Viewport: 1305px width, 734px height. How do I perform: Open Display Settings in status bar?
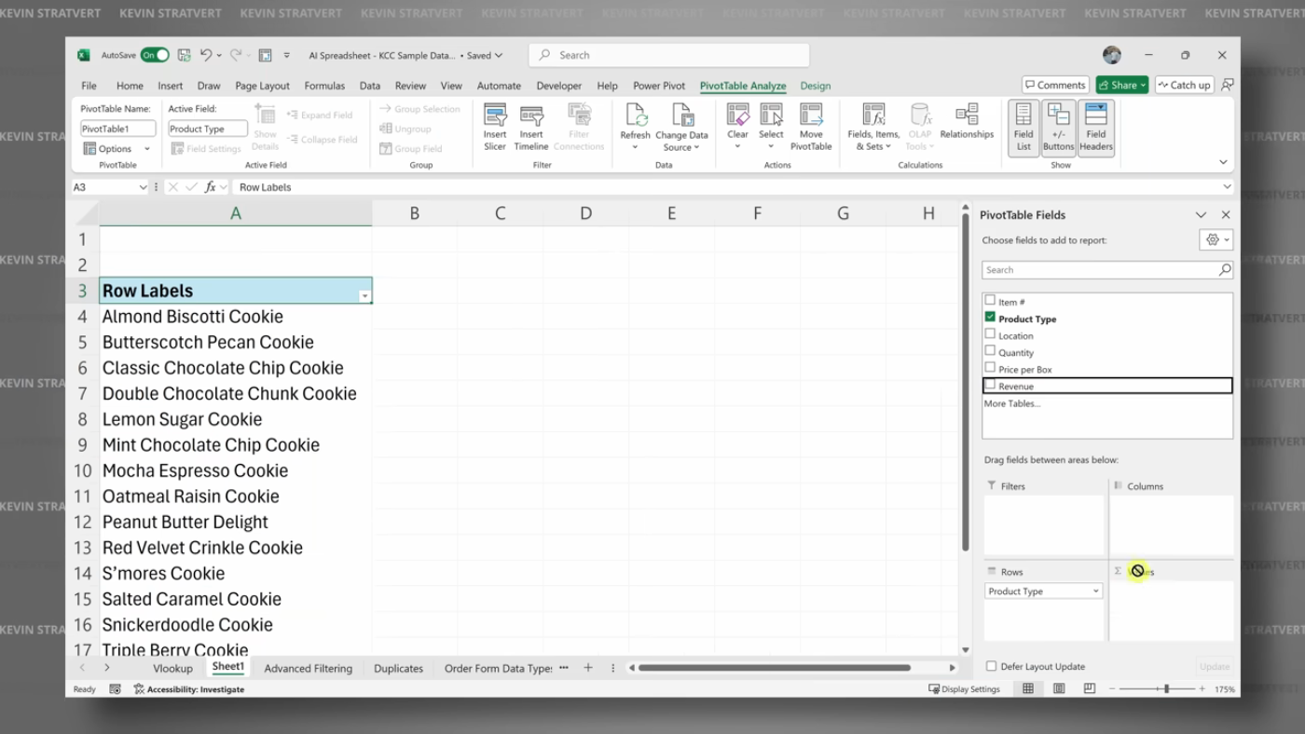pos(964,689)
